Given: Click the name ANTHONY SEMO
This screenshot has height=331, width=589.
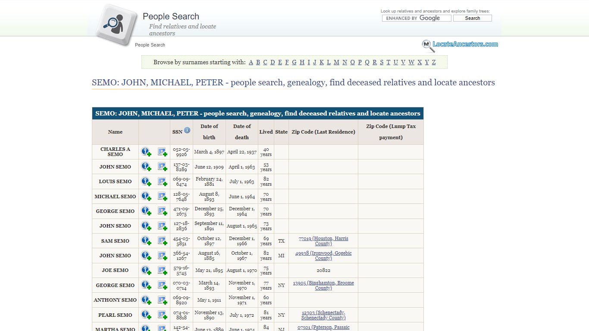Looking at the screenshot, I should coord(115,300).
